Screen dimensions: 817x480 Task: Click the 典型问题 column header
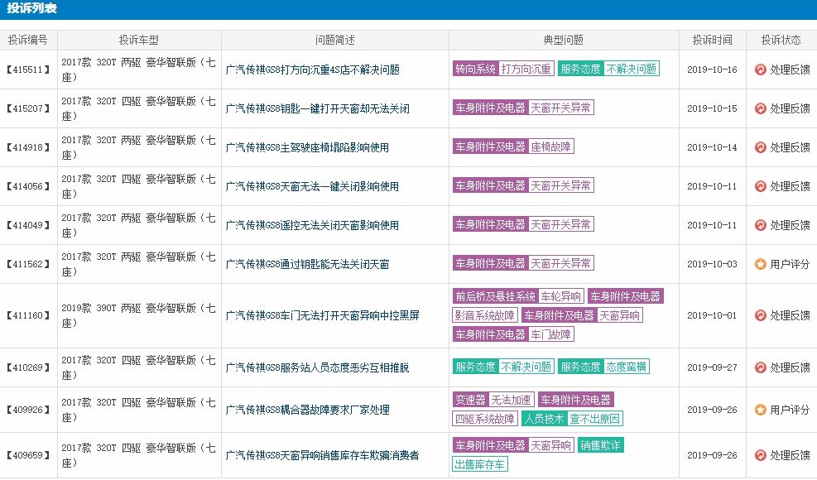pos(564,40)
